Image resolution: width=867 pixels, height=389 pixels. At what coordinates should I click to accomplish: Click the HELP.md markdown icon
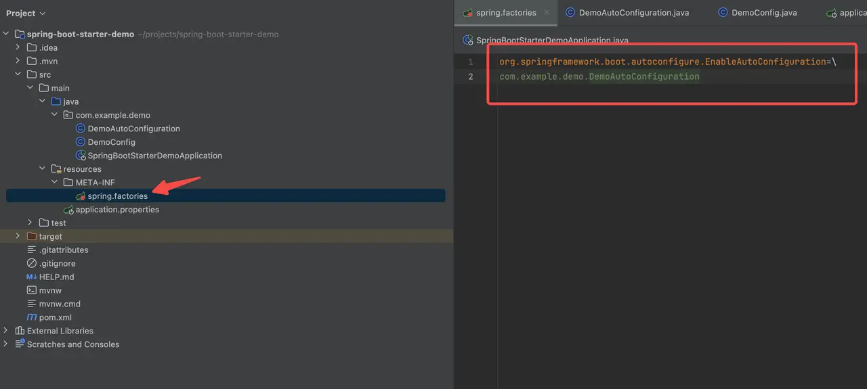click(31, 277)
